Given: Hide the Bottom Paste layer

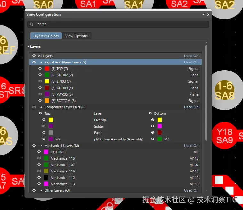Looking at the screenshot, I should [x=153, y=132].
